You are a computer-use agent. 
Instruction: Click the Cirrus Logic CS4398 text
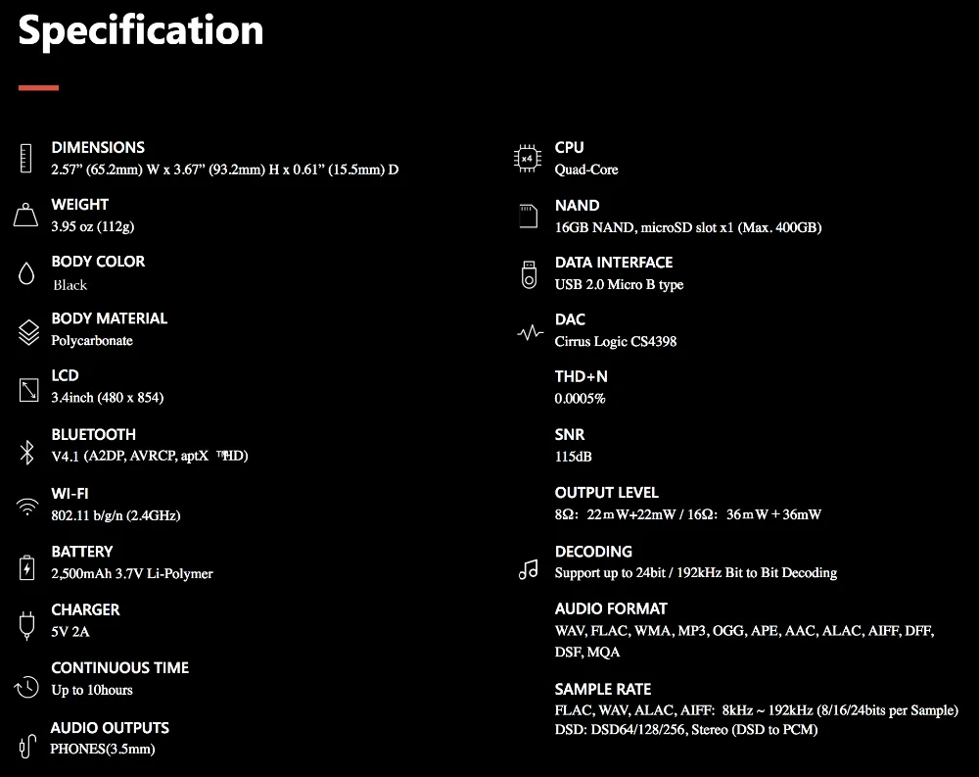pyautogui.click(x=616, y=341)
